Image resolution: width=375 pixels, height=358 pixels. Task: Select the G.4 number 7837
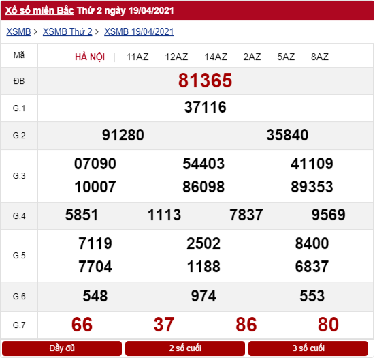tap(246, 215)
